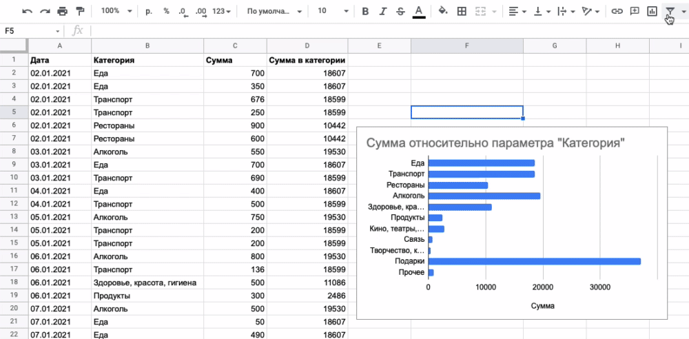Click the Borders icon

click(462, 12)
